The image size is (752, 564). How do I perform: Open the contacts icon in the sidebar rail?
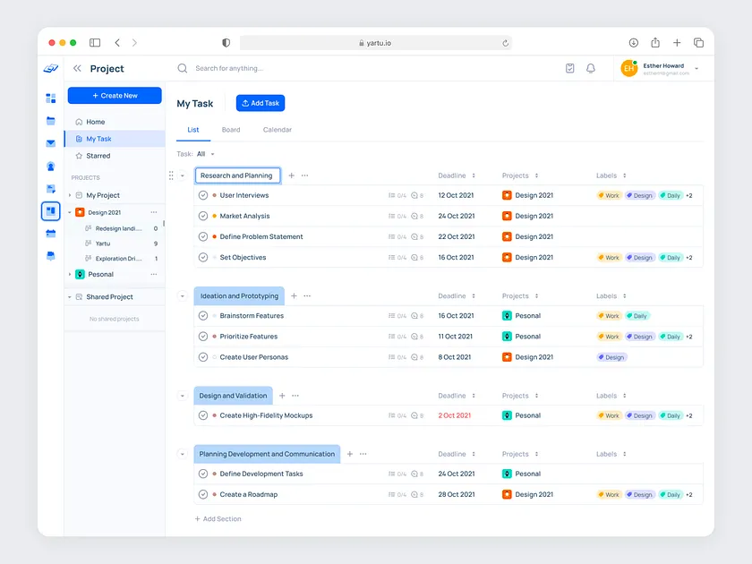(x=51, y=167)
